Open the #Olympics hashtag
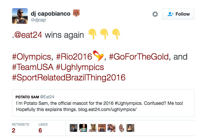The width and height of the screenshot is (205, 139). point(32,57)
